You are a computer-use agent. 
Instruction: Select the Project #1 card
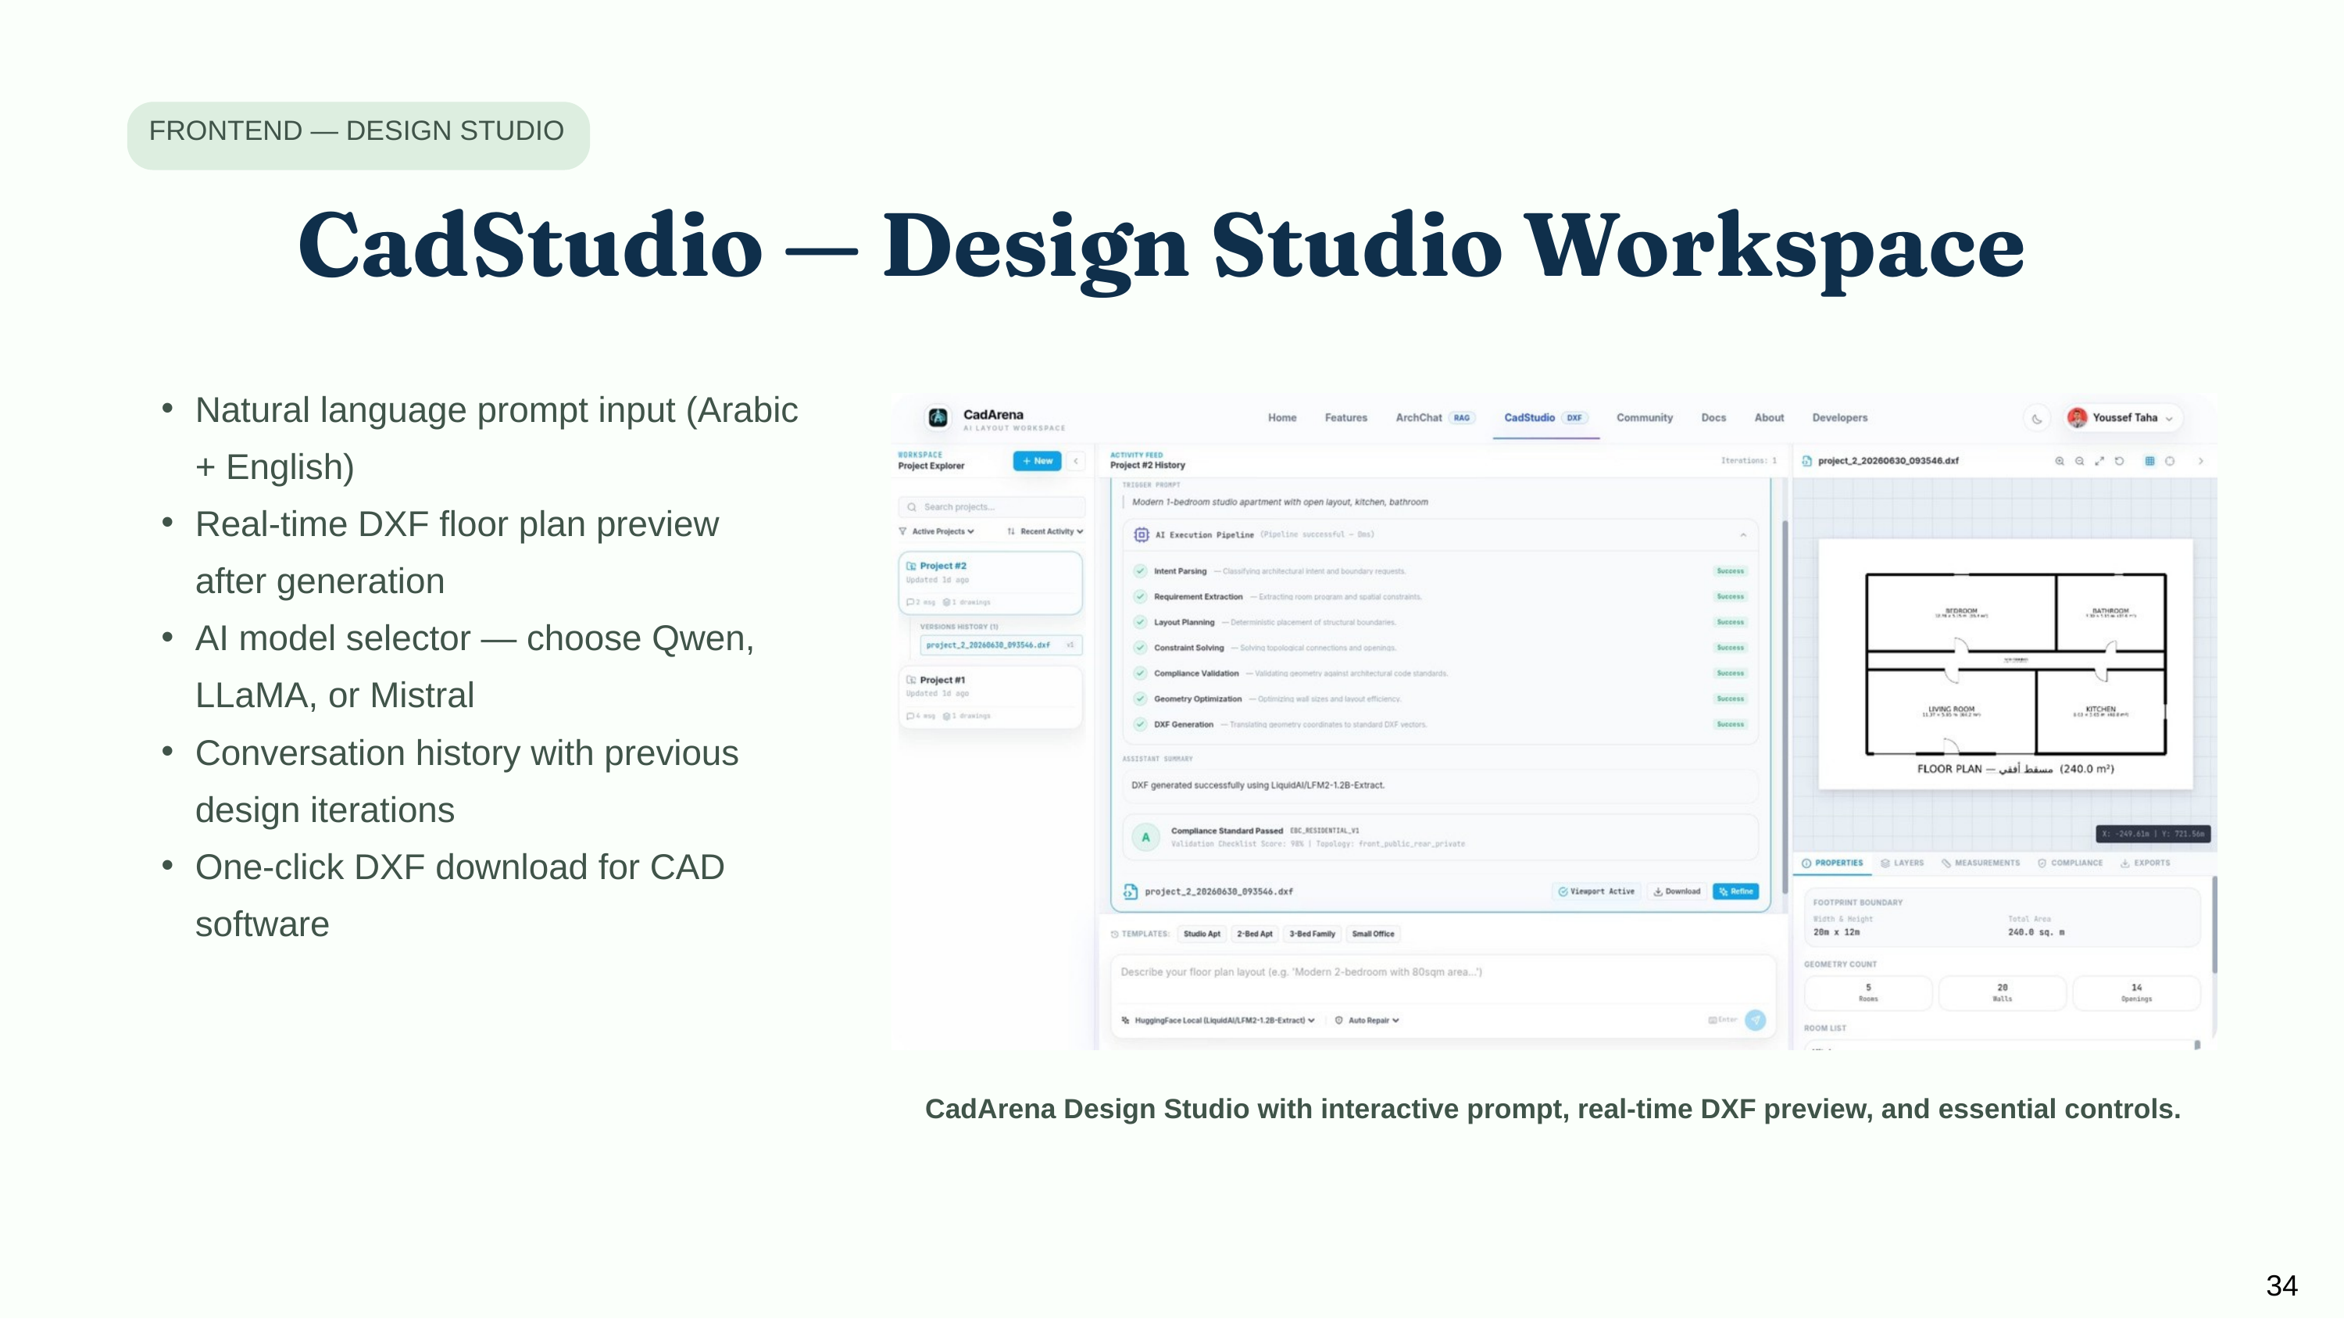(990, 696)
